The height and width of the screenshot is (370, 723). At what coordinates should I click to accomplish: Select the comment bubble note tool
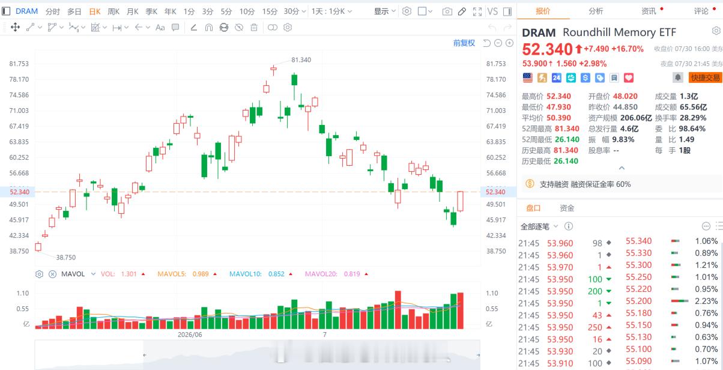(x=175, y=27)
